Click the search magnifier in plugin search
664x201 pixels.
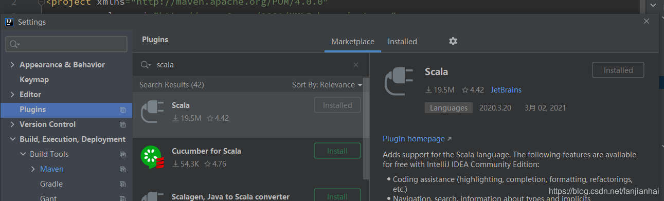146,65
